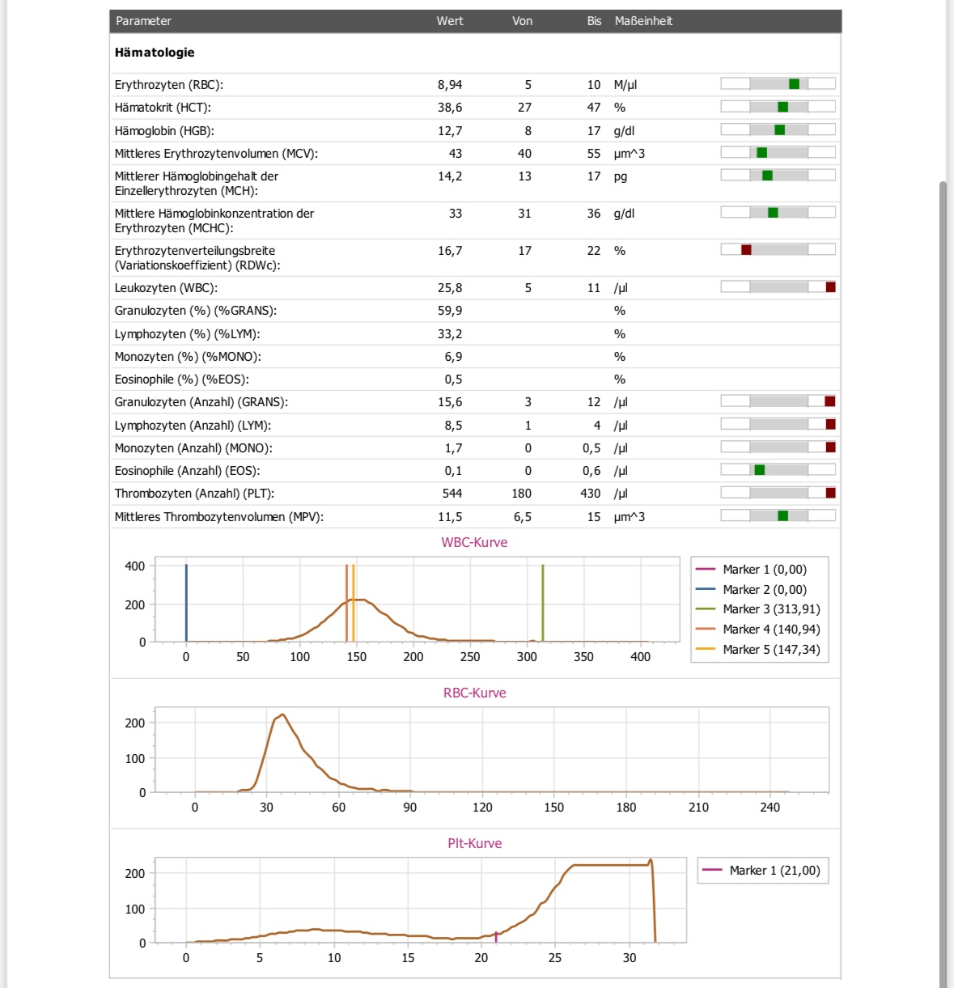
Task: Click the Granulozyten (Anzahl) value 15,6
Action: [x=450, y=402]
